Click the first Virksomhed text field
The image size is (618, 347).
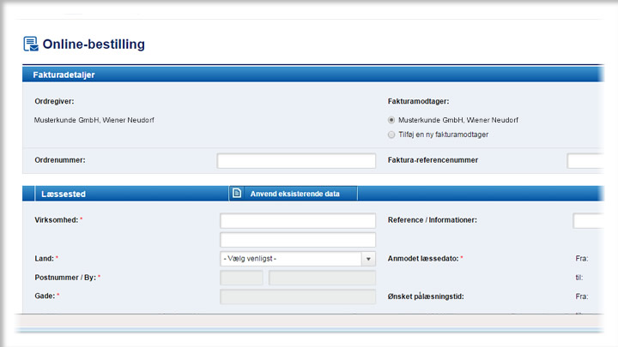[x=298, y=221]
